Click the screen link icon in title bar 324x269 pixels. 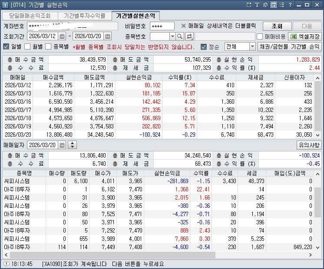(x=274, y=5)
